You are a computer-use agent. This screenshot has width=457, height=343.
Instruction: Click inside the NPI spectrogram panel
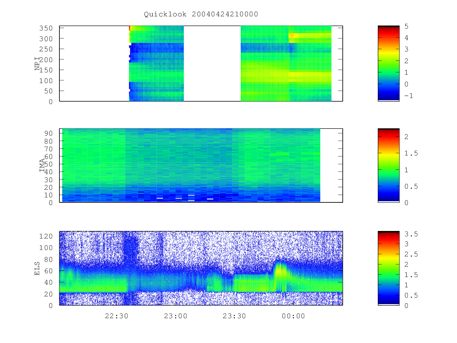point(201,64)
